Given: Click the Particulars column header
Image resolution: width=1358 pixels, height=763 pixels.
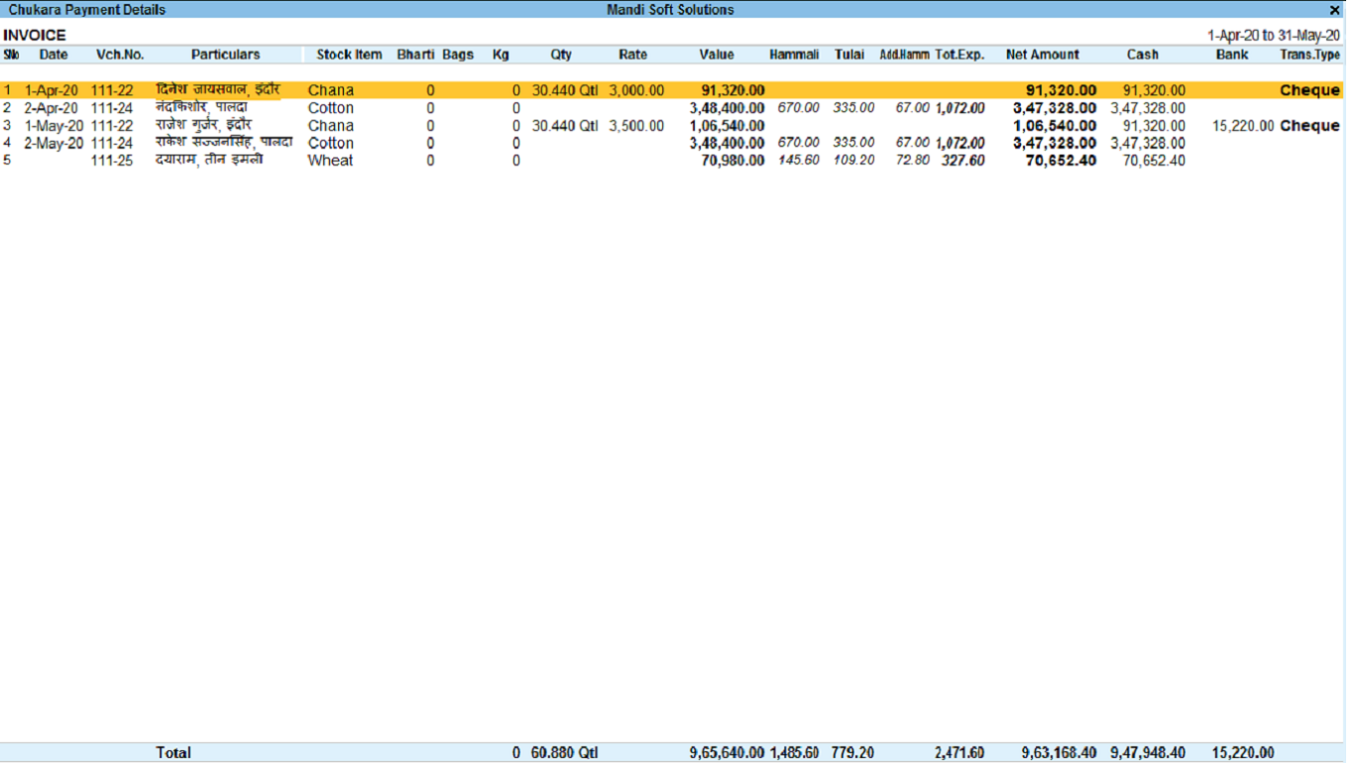Looking at the screenshot, I should click(x=226, y=55).
